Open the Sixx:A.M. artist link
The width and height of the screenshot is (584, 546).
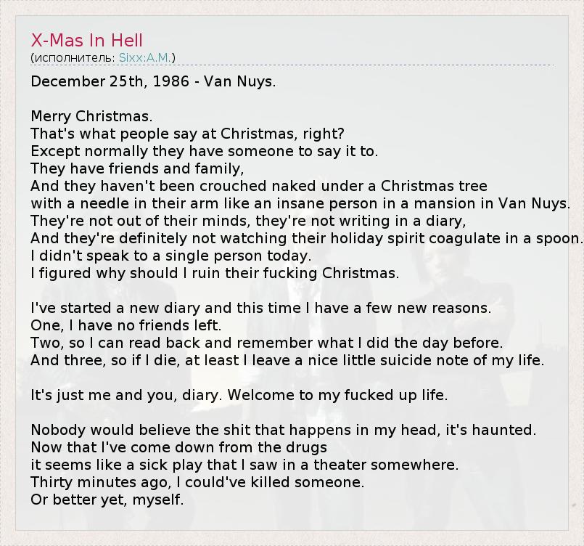point(145,57)
